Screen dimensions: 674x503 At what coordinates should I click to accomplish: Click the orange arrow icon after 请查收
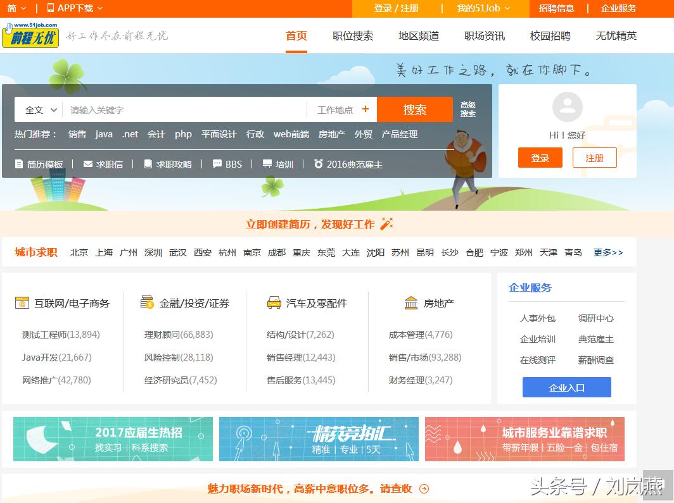click(x=424, y=488)
